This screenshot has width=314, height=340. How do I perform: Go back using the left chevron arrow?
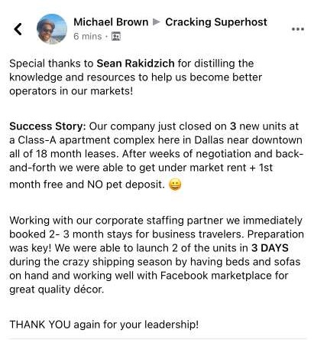18,29
